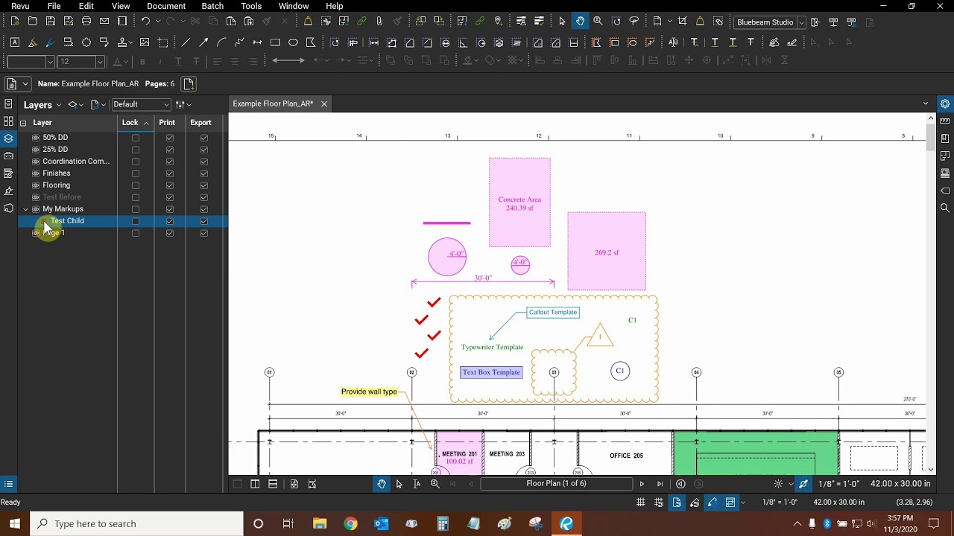This screenshot has width=954, height=536.
Task: Open the Search panel magnifier in right sidebar
Action: 945,208
